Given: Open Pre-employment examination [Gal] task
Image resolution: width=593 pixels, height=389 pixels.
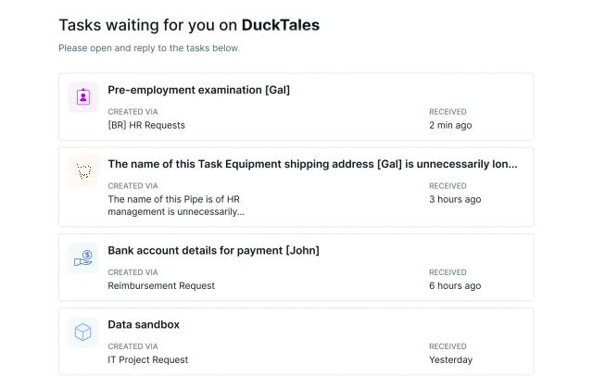Looking at the screenshot, I should pyautogui.click(x=198, y=90).
